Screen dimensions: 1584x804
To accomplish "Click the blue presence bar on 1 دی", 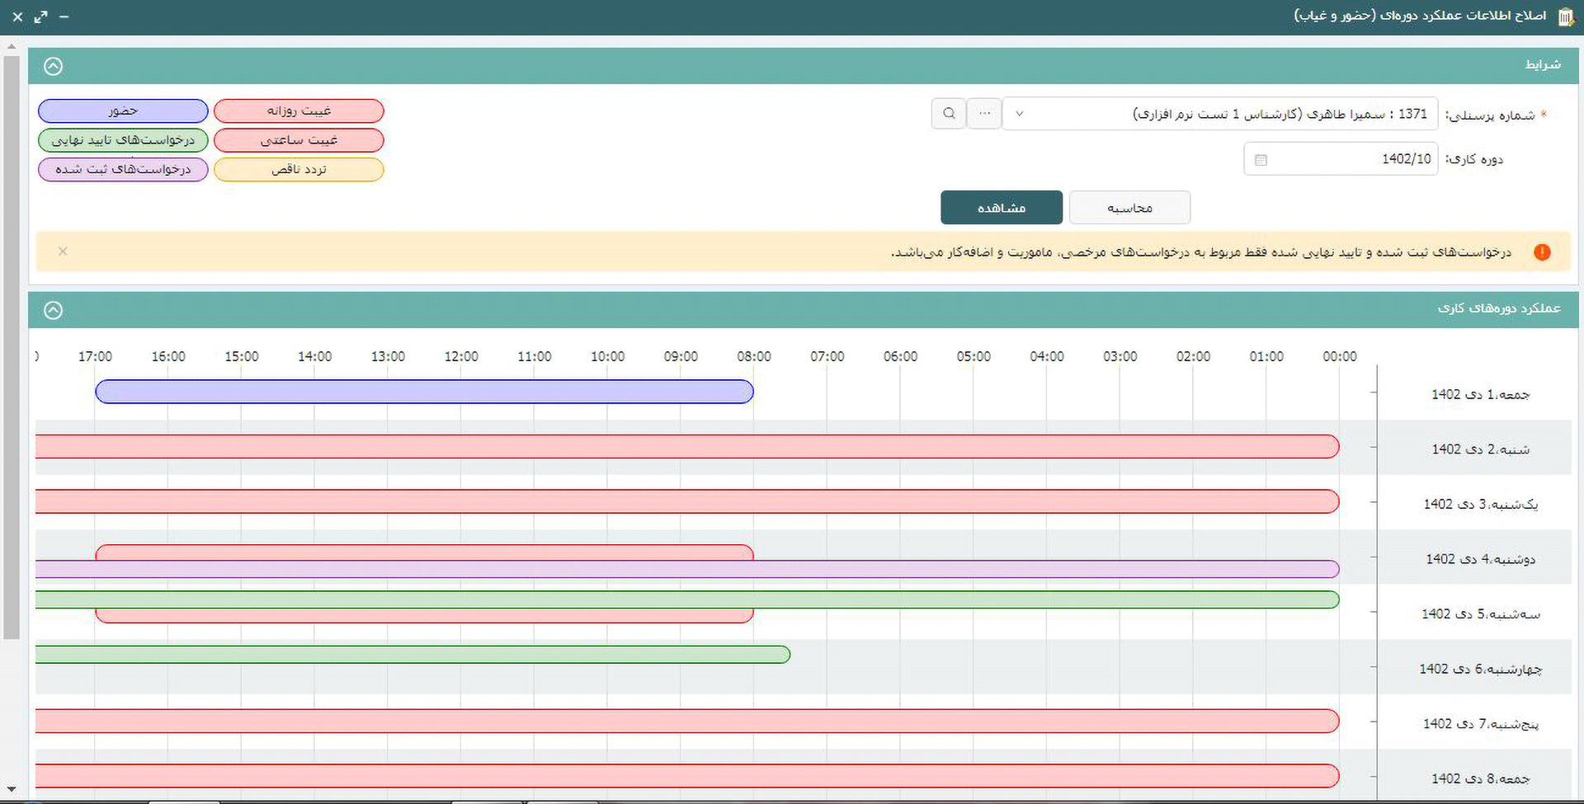I will click(x=424, y=392).
